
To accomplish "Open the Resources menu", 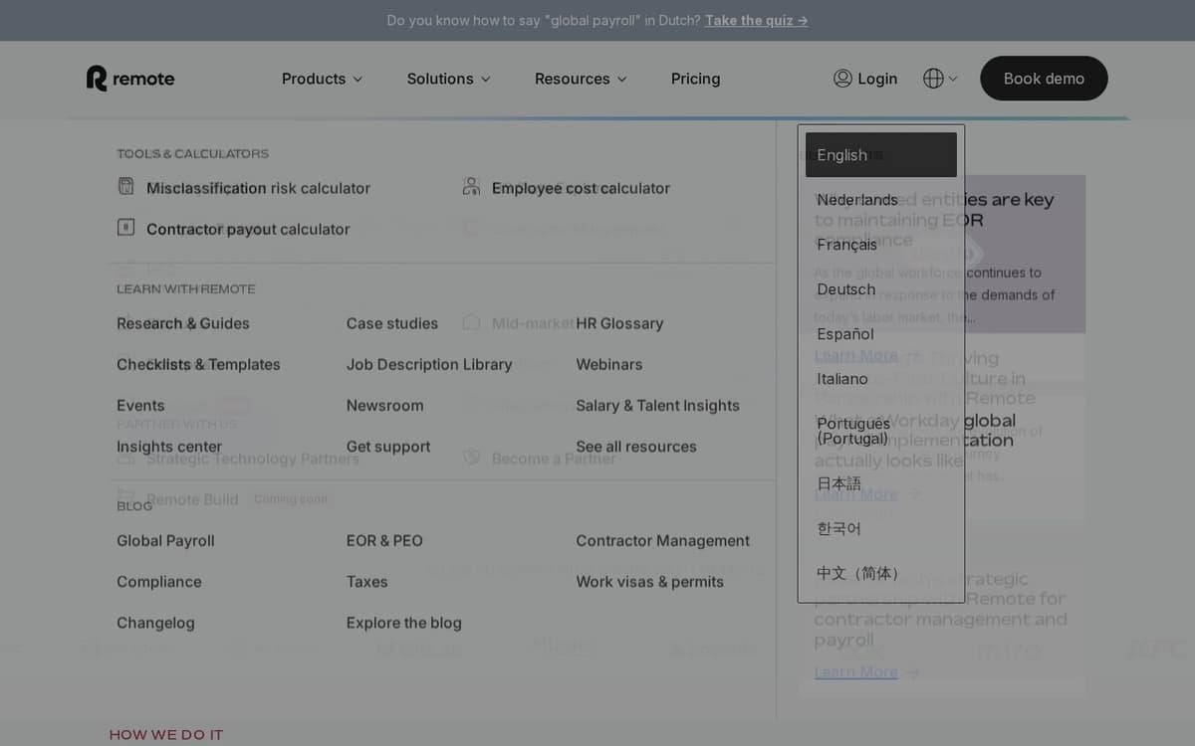I will pos(581,79).
